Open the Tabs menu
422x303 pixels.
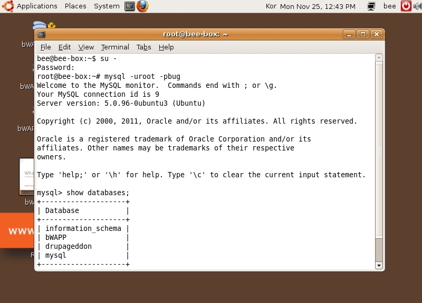(x=143, y=47)
